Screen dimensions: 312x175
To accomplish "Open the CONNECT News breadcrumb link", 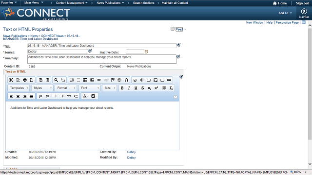I will [52, 36].
